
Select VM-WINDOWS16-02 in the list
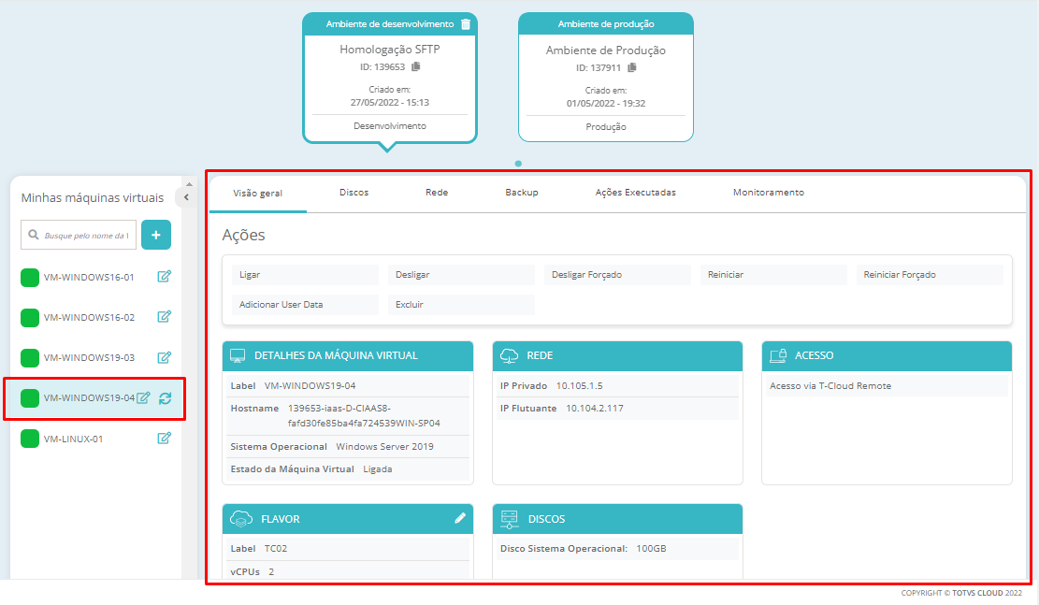89,317
